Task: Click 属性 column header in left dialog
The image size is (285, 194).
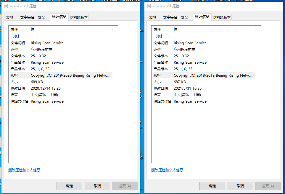Action: 19,29
